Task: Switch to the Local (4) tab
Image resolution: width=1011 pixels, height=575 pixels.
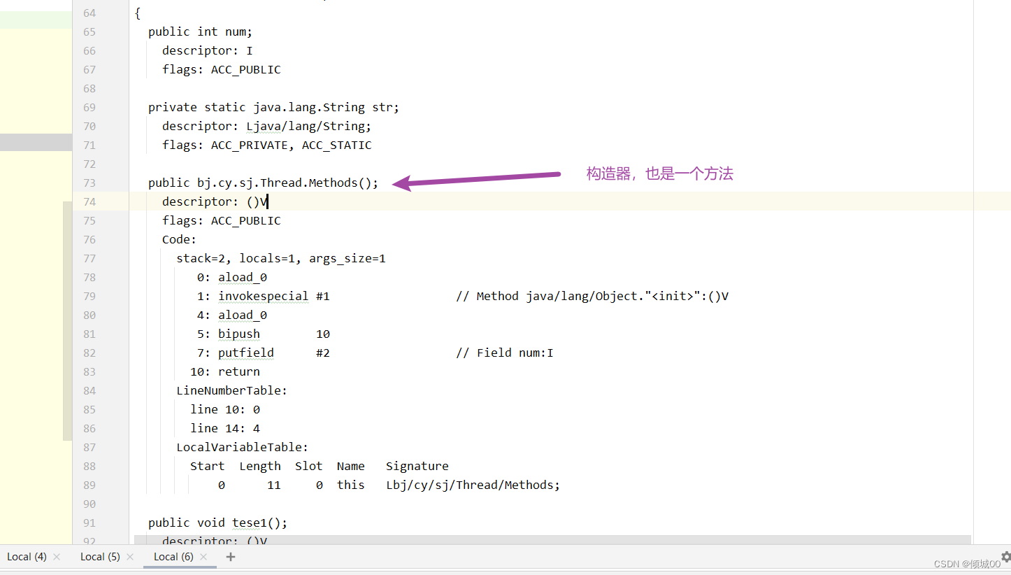Action: [27, 557]
